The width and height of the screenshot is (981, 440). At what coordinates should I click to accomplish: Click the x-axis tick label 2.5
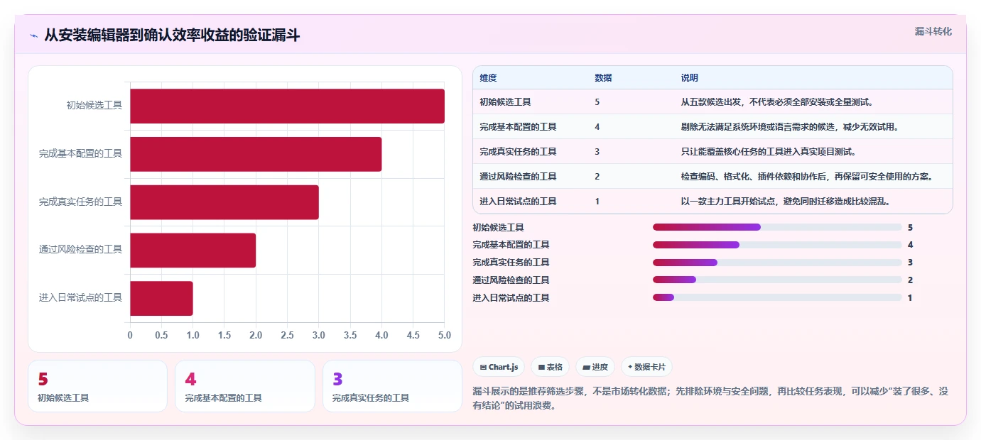[x=287, y=335]
